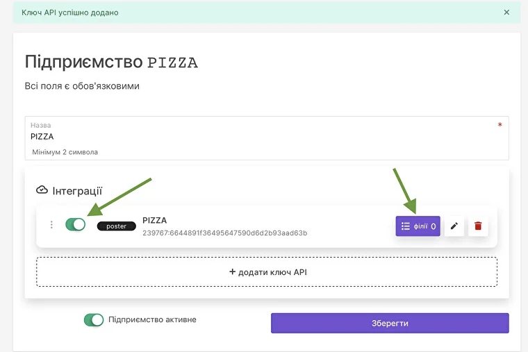528x352 pixels.
Task: Click the cloud icon beside Інтеграції
Action: 42,190
